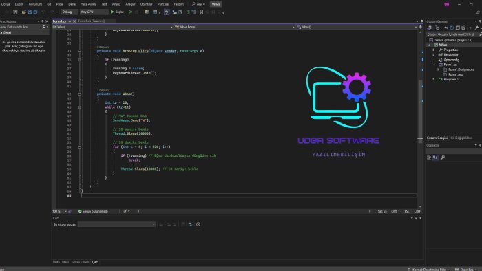
Task: Close the Çıktı output panel
Action: [421, 218]
